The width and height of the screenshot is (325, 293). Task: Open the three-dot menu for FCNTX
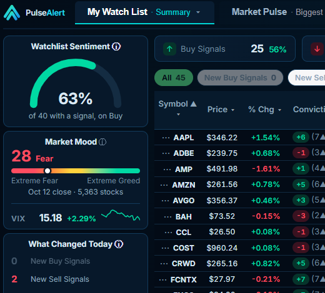(162, 280)
